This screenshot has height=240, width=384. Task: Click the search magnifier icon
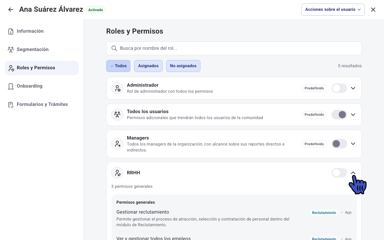click(x=114, y=48)
